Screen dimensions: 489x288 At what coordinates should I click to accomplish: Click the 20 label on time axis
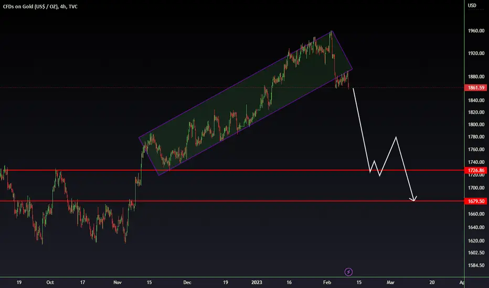(432, 282)
